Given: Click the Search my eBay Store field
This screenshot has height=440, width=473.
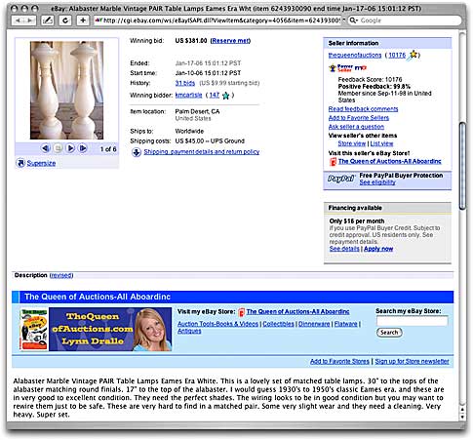Looking at the screenshot, I should coord(412,321).
